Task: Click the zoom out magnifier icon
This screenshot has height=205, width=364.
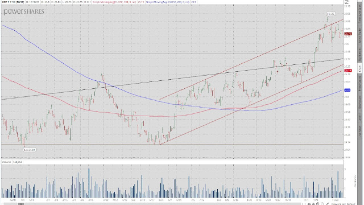Action: 322,204
